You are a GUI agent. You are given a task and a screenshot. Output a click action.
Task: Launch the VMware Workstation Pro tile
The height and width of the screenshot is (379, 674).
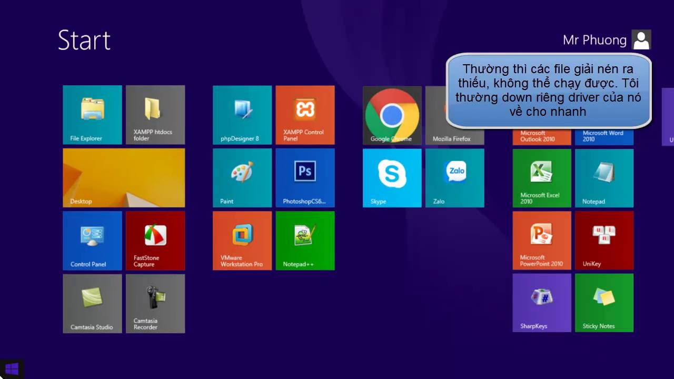(242, 241)
